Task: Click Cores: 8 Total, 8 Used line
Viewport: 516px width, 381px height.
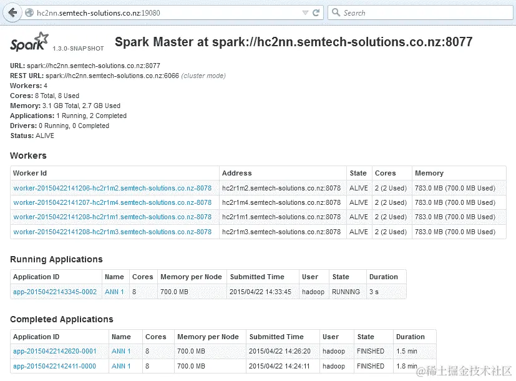Action: point(44,96)
